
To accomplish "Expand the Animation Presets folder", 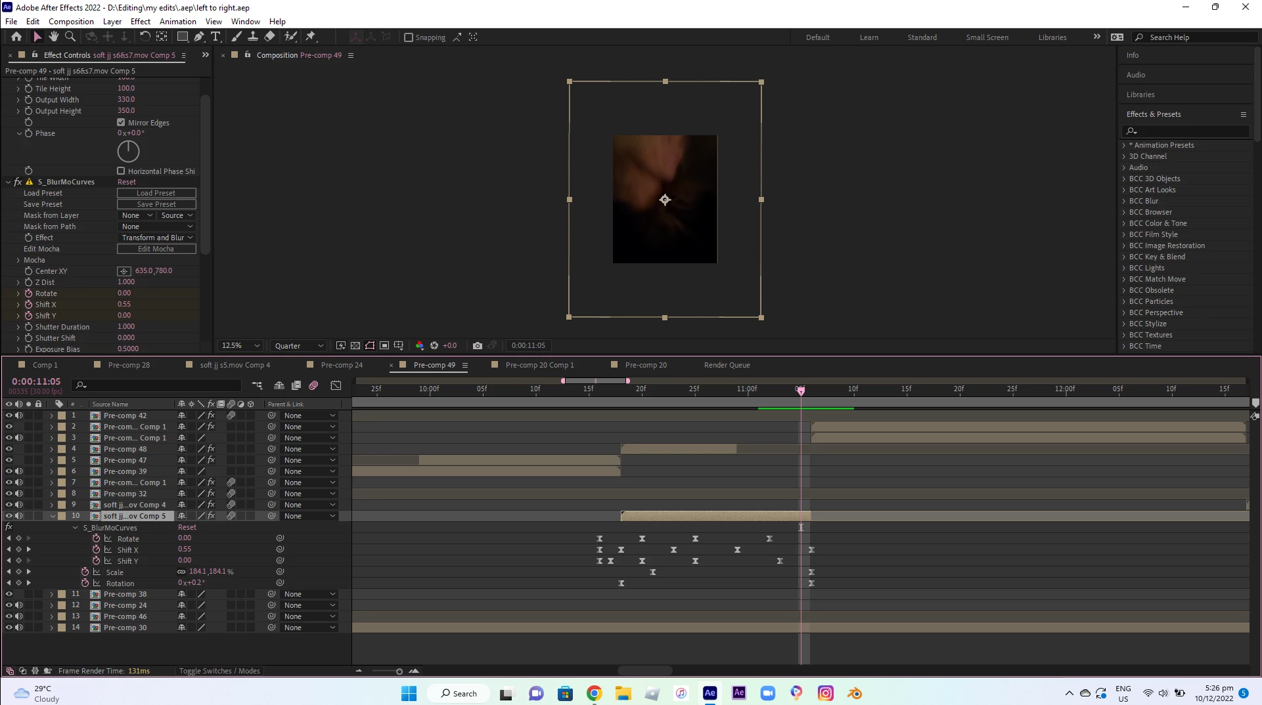I will [x=1124, y=145].
